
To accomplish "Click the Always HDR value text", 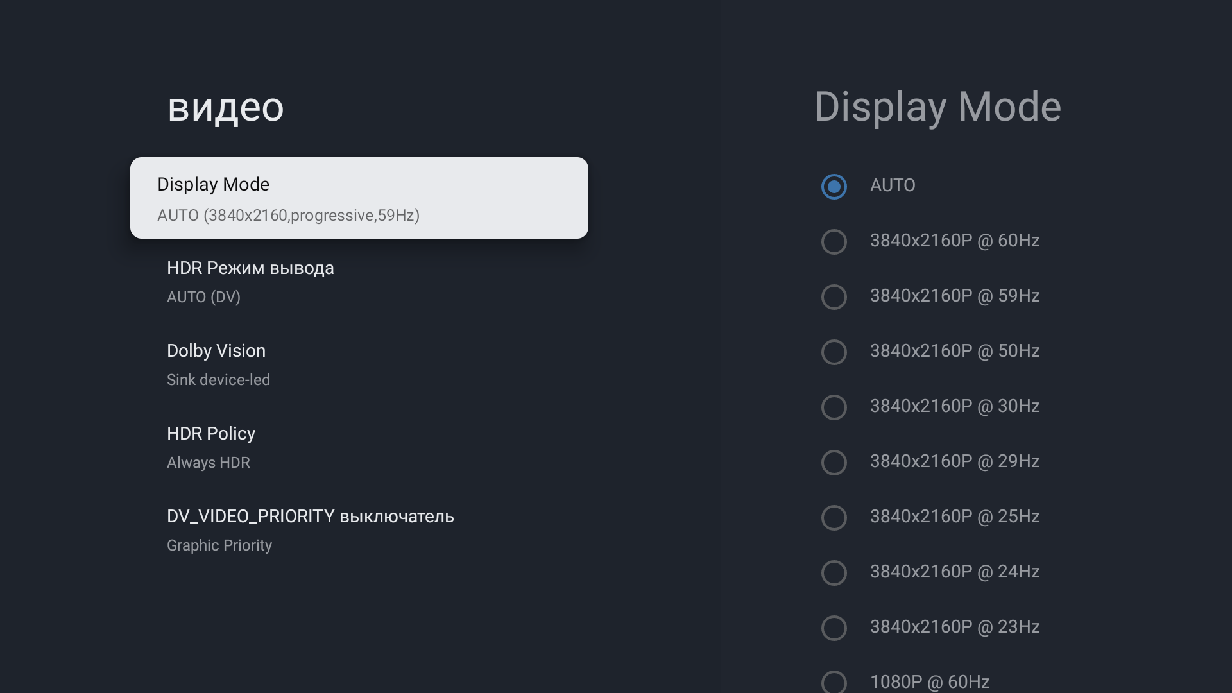I will pos(208,463).
